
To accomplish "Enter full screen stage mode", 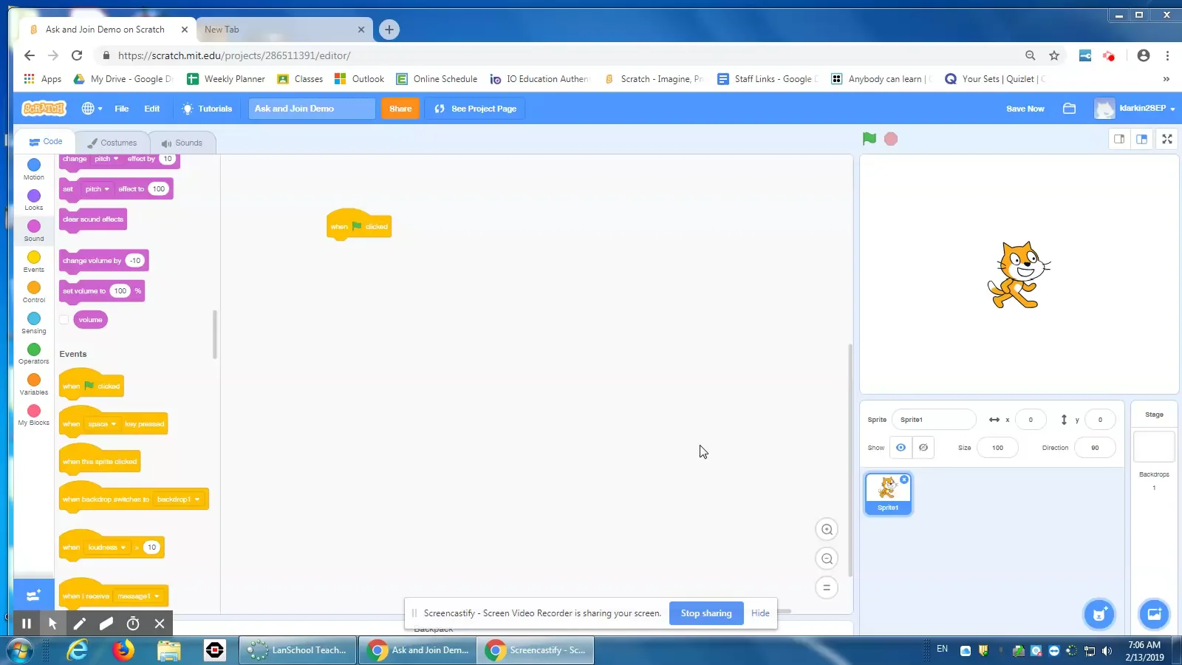I will tap(1167, 139).
